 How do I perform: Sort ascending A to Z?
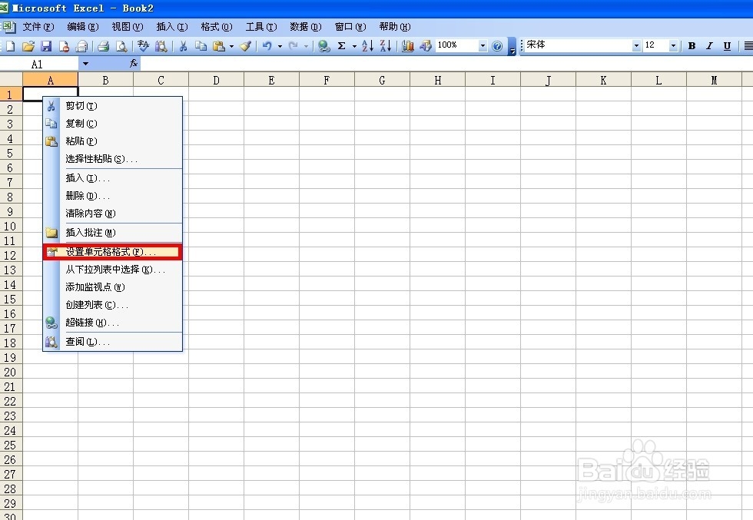pyautogui.click(x=367, y=46)
